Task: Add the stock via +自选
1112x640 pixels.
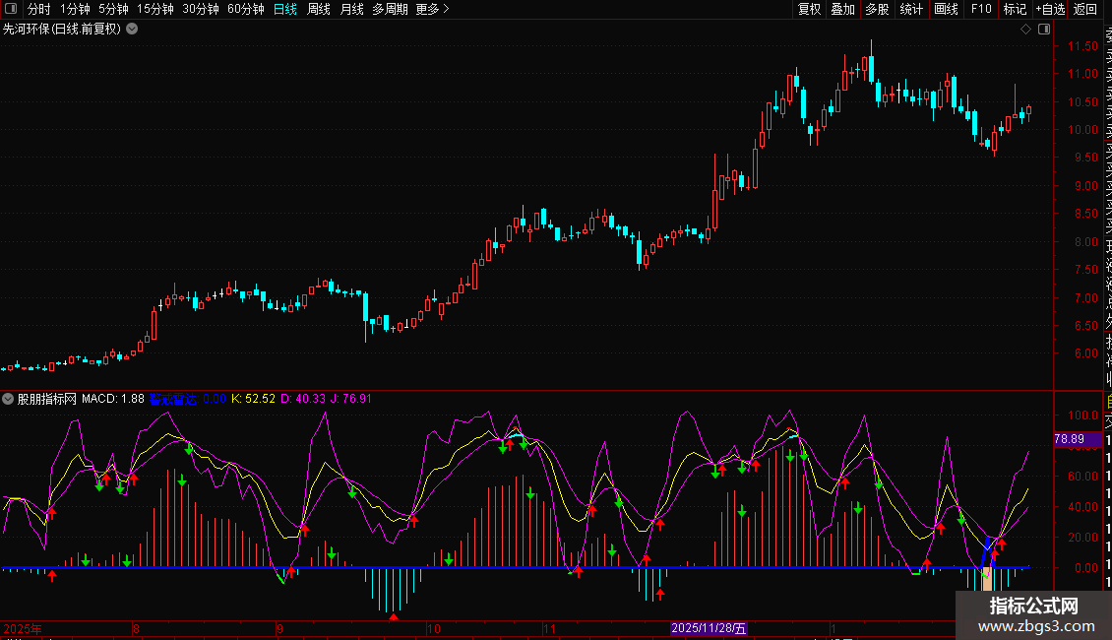Action: point(1049,9)
